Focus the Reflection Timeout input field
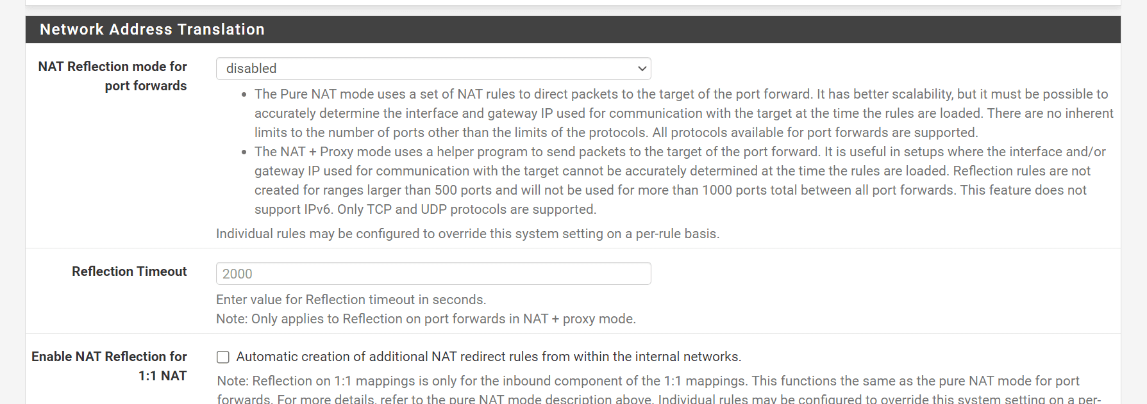 [x=433, y=273]
